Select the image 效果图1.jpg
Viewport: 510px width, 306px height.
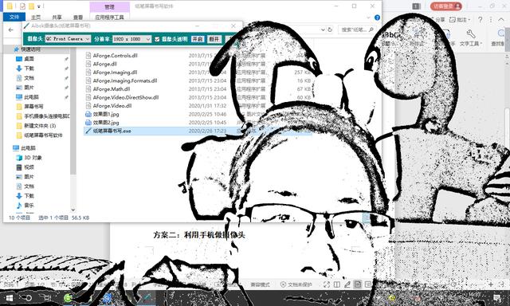[x=106, y=114]
